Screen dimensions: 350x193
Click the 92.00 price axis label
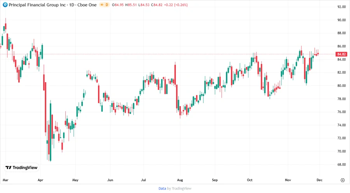[342, 7]
